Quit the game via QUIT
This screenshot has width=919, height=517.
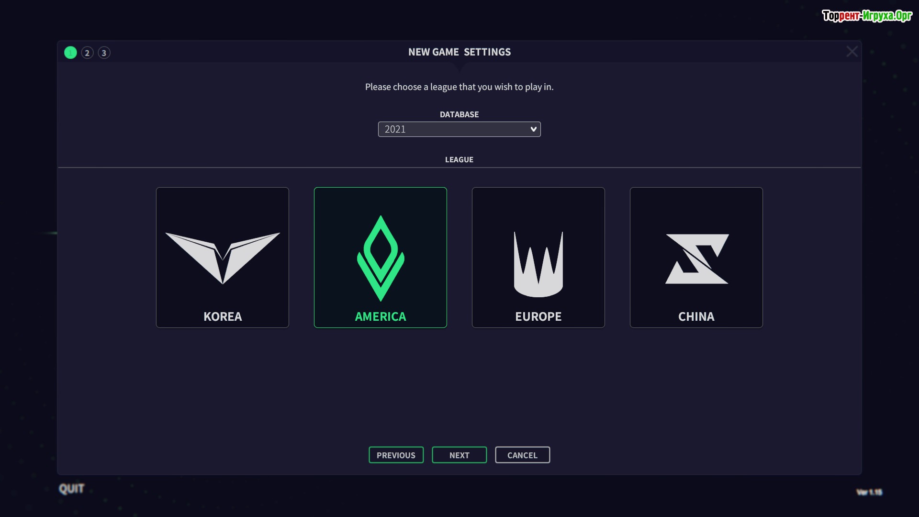pos(71,489)
